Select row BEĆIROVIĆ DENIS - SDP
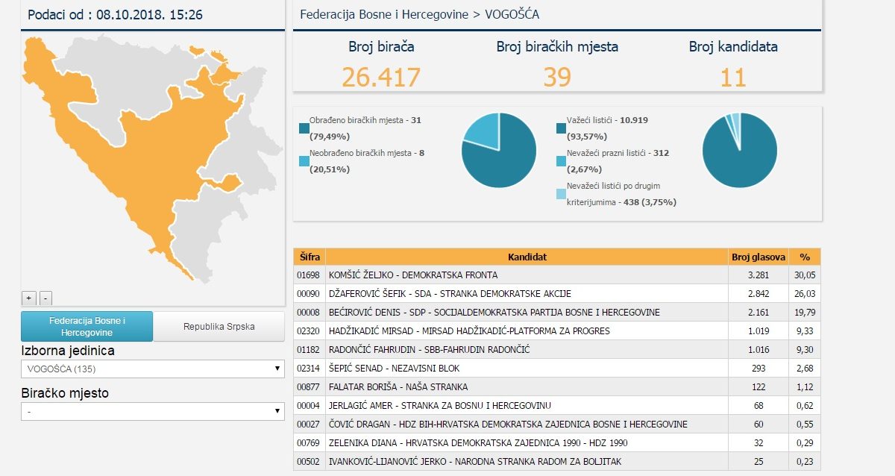 coord(557,312)
